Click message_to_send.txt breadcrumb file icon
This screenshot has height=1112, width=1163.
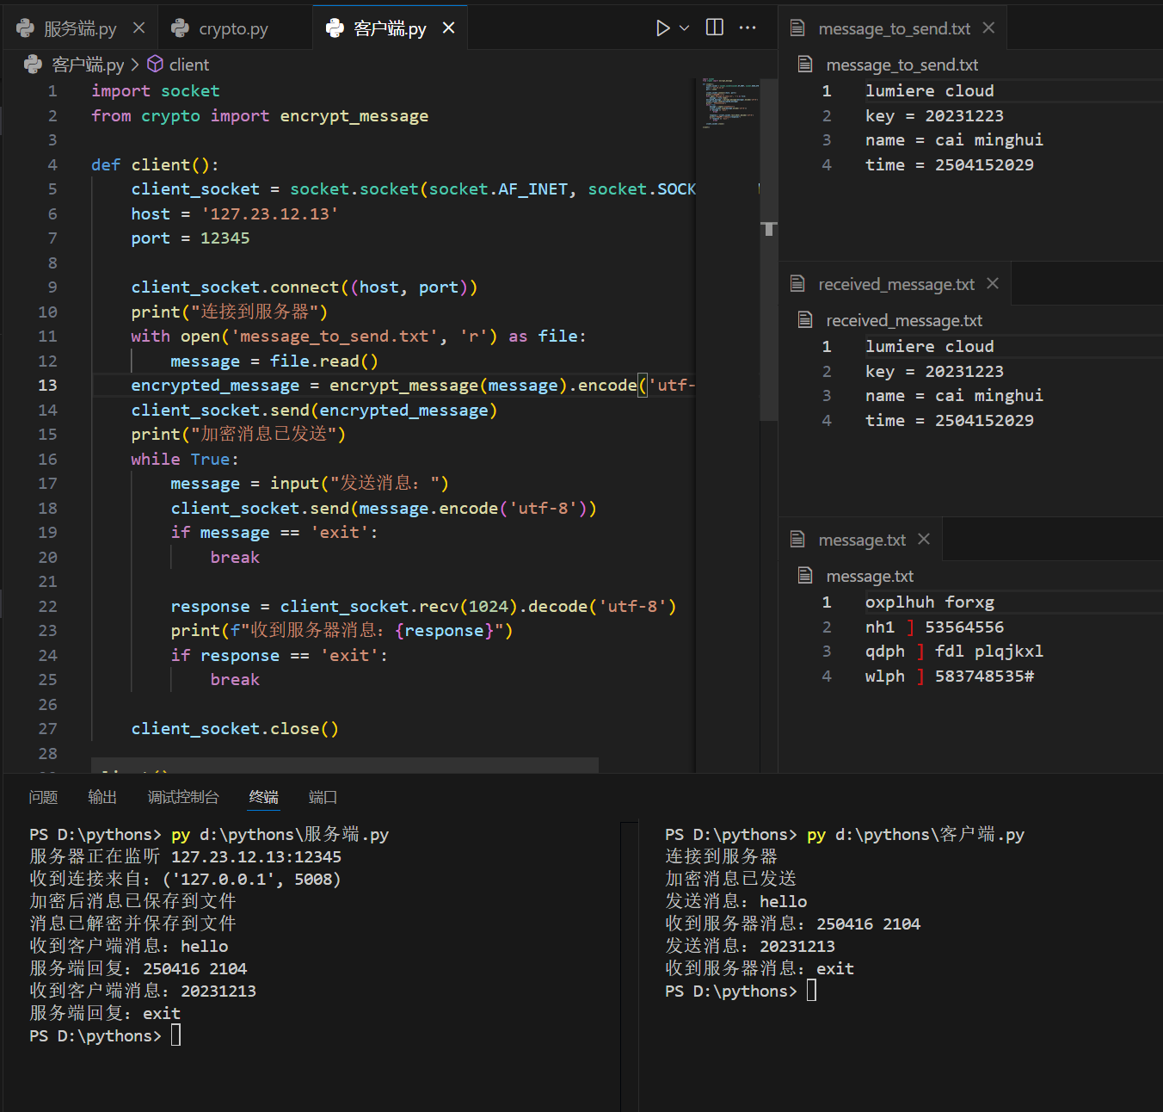coord(805,65)
